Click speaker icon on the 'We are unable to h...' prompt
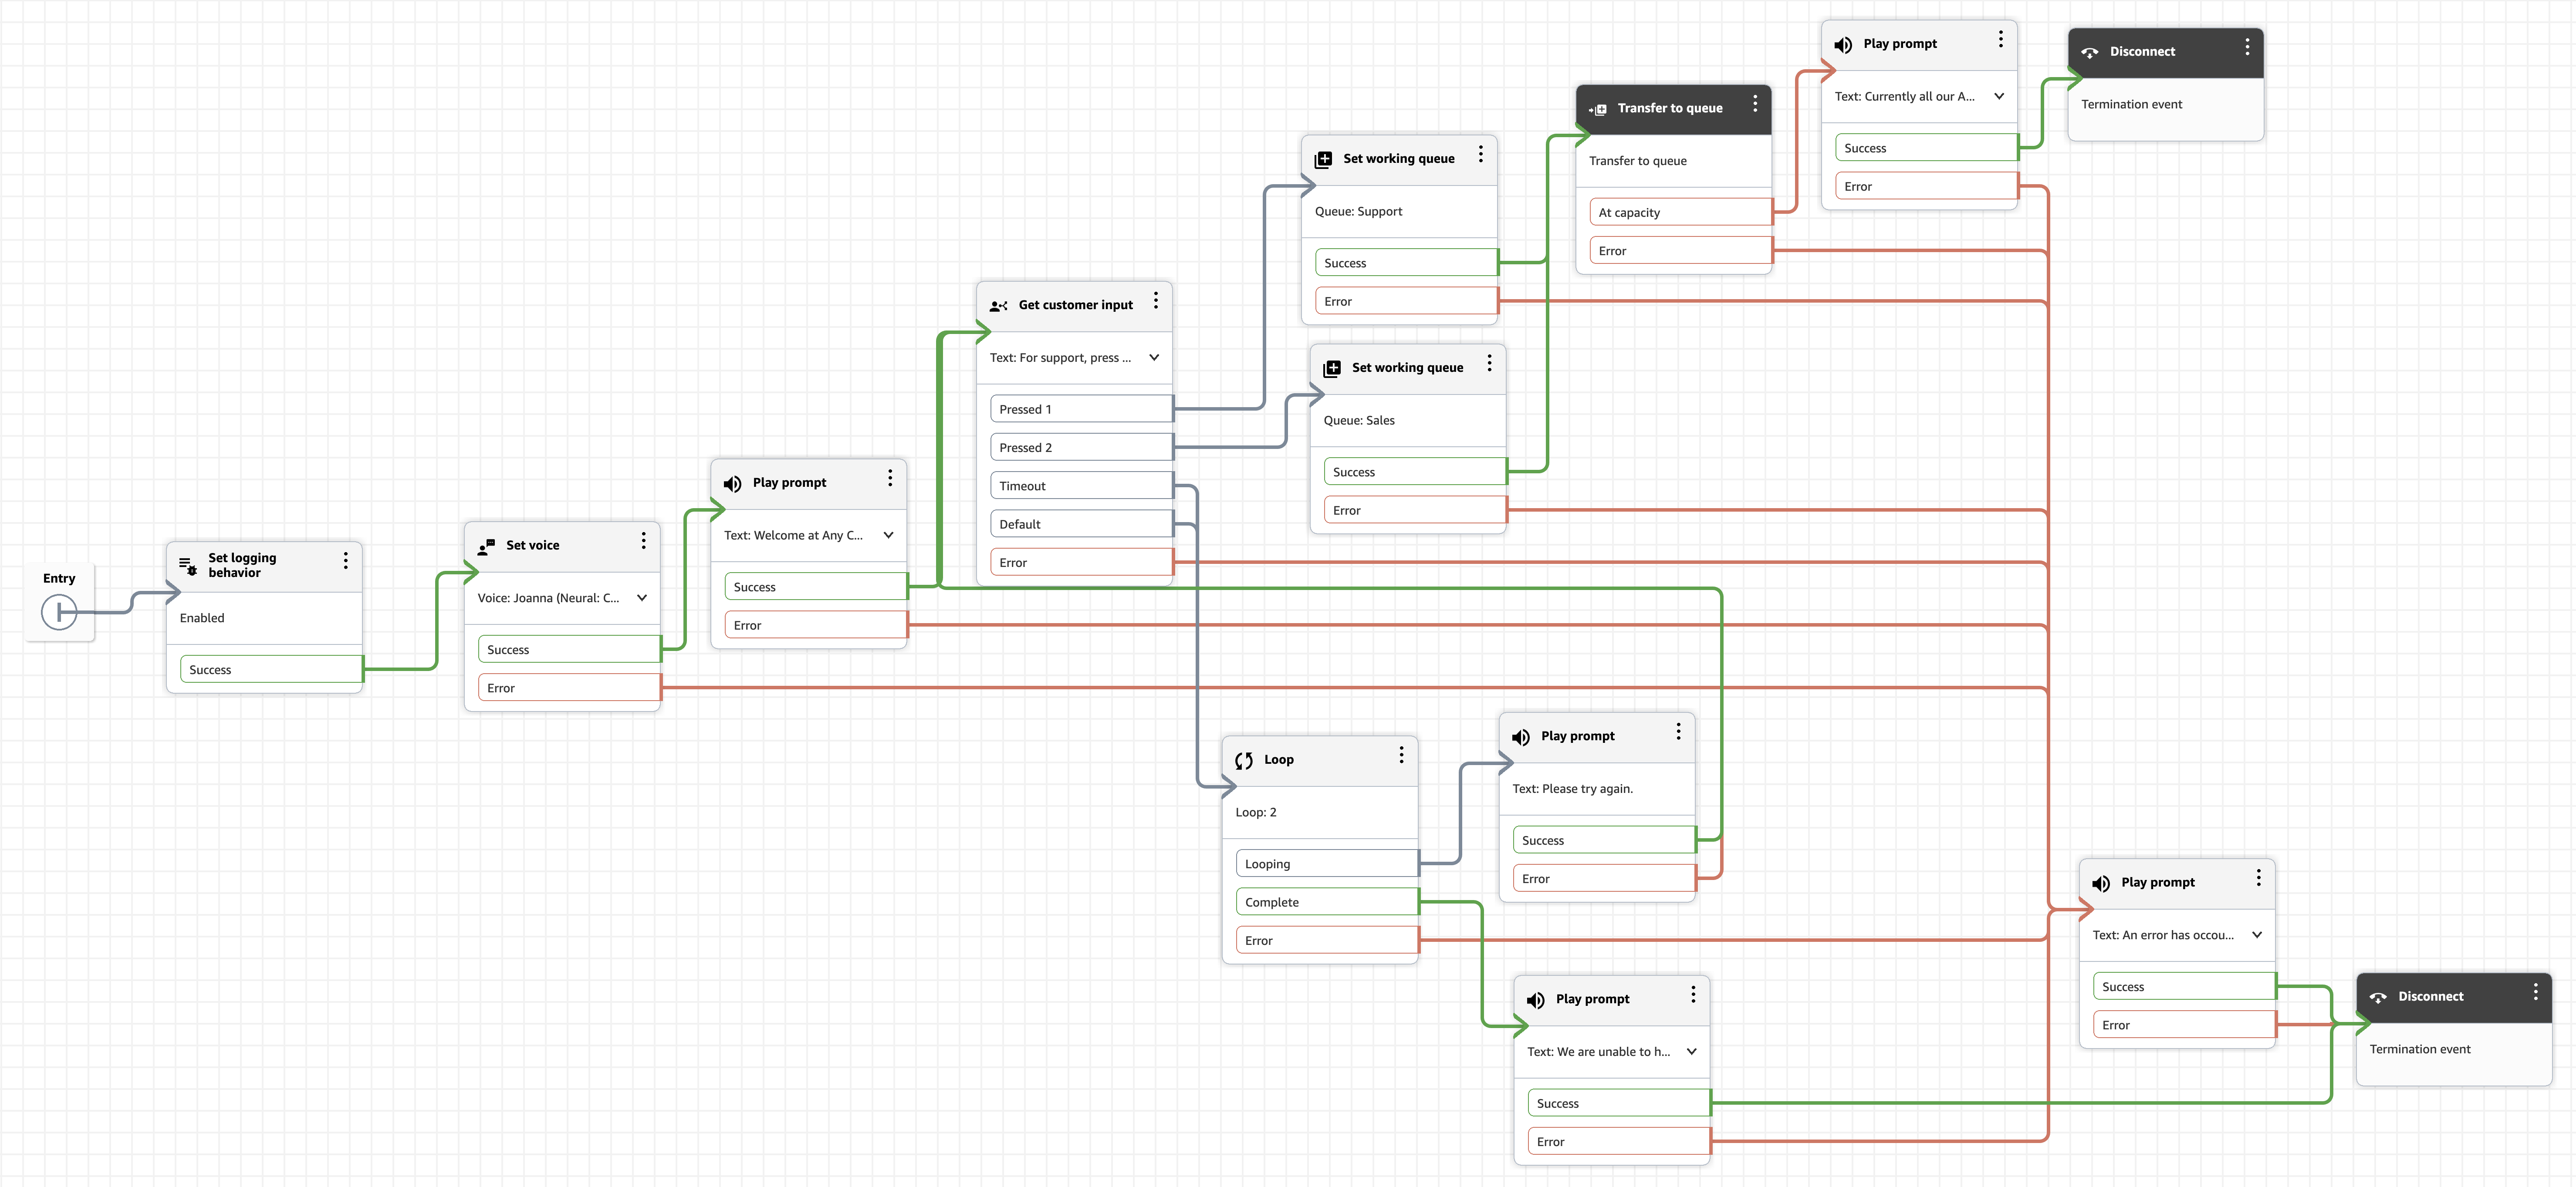2576x1187 pixels. [x=1536, y=1000]
